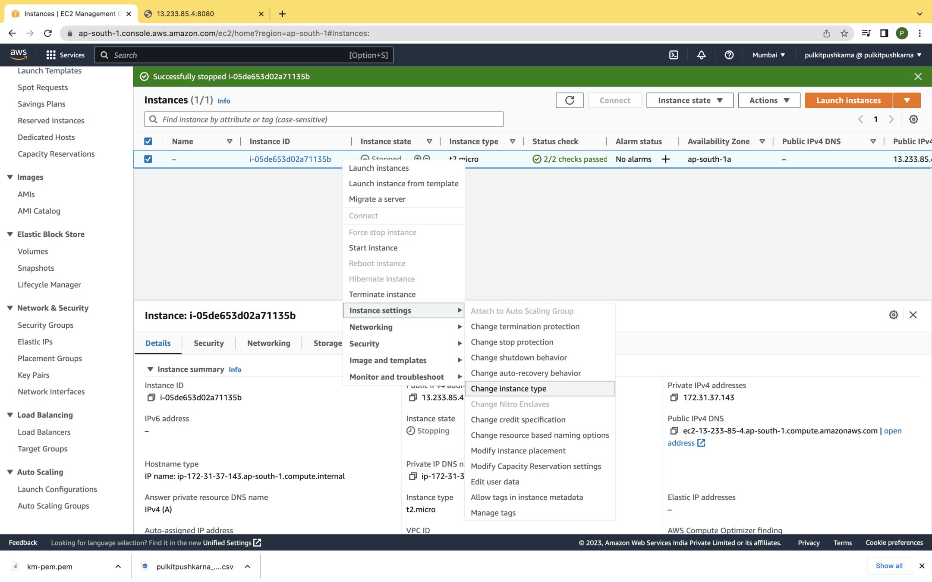932x582 pixels.
Task: Select Change instance type menu item
Action: 508,388
